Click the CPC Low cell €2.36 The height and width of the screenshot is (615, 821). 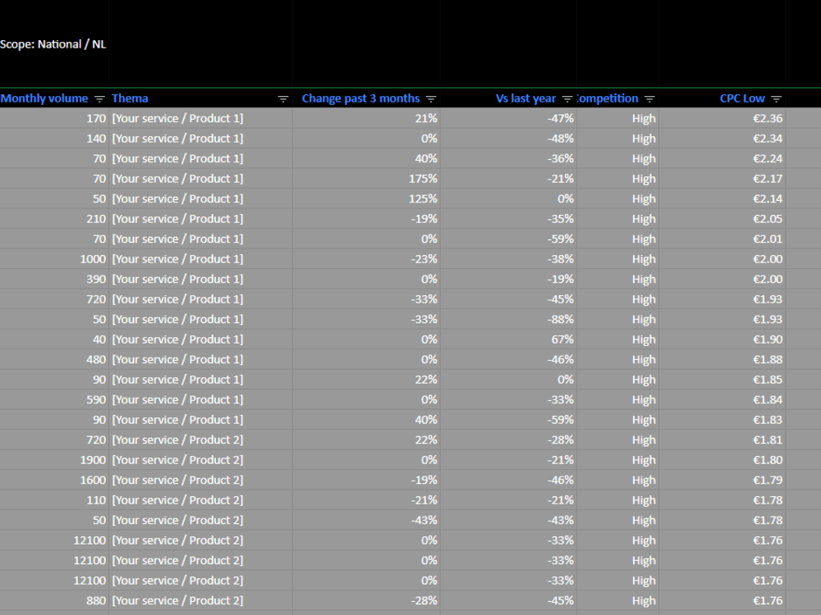click(722, 118)
